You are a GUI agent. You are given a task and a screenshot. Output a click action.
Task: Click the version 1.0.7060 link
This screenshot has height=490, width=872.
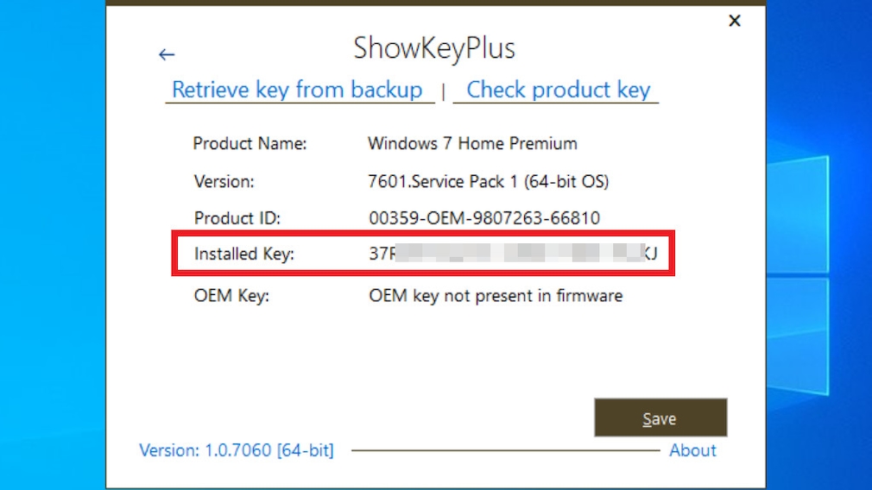pyautogui.click(x=237, y=450)
